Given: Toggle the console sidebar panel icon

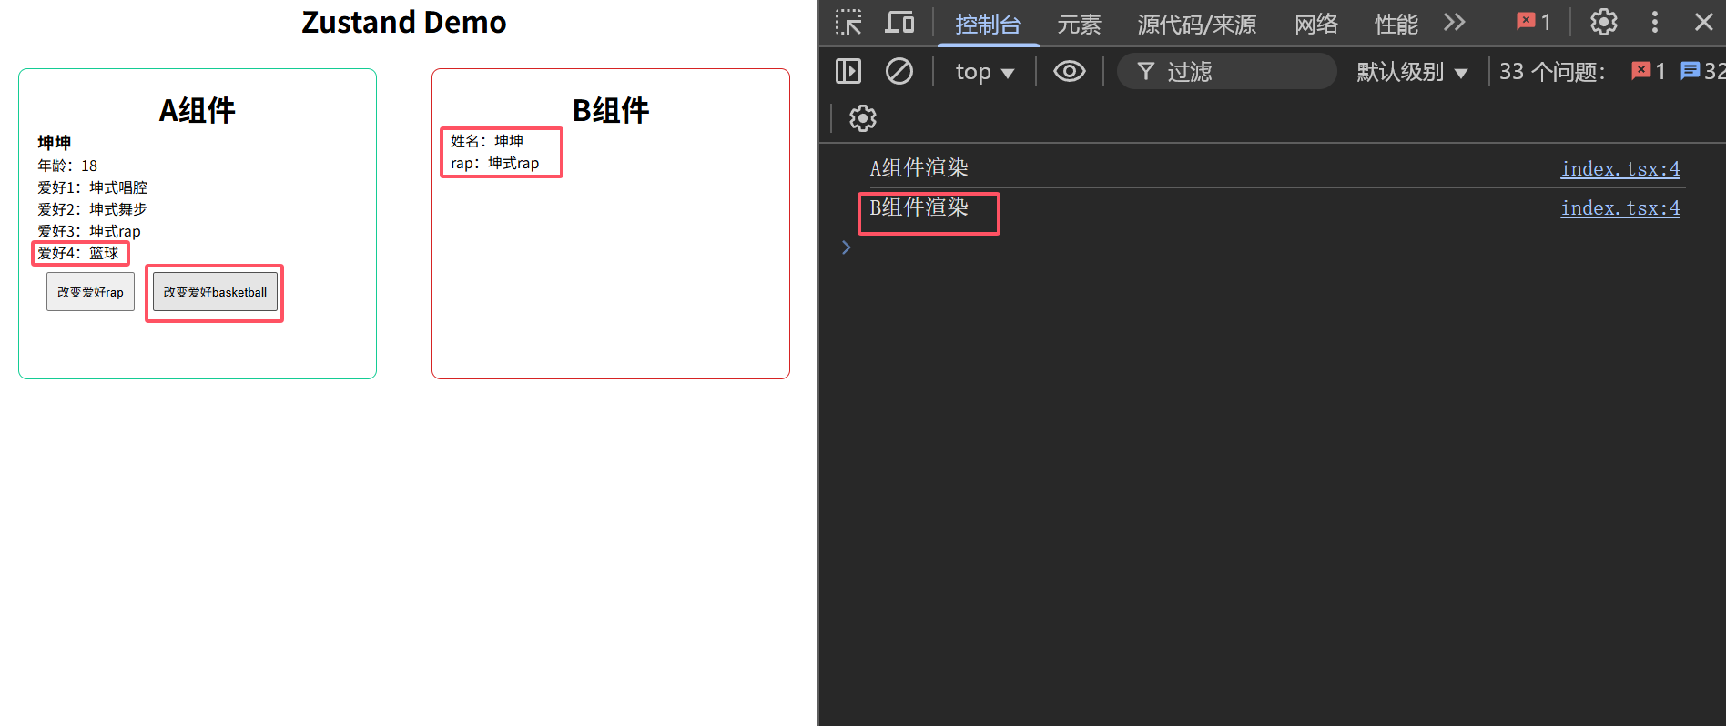Looking at the screenshot, I should coord(848,71).
